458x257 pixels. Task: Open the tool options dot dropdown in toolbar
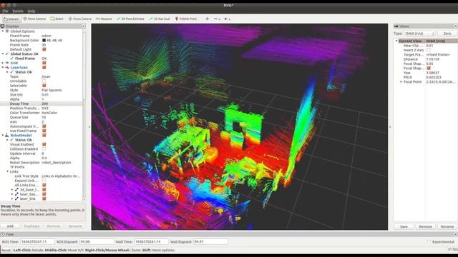228,19
